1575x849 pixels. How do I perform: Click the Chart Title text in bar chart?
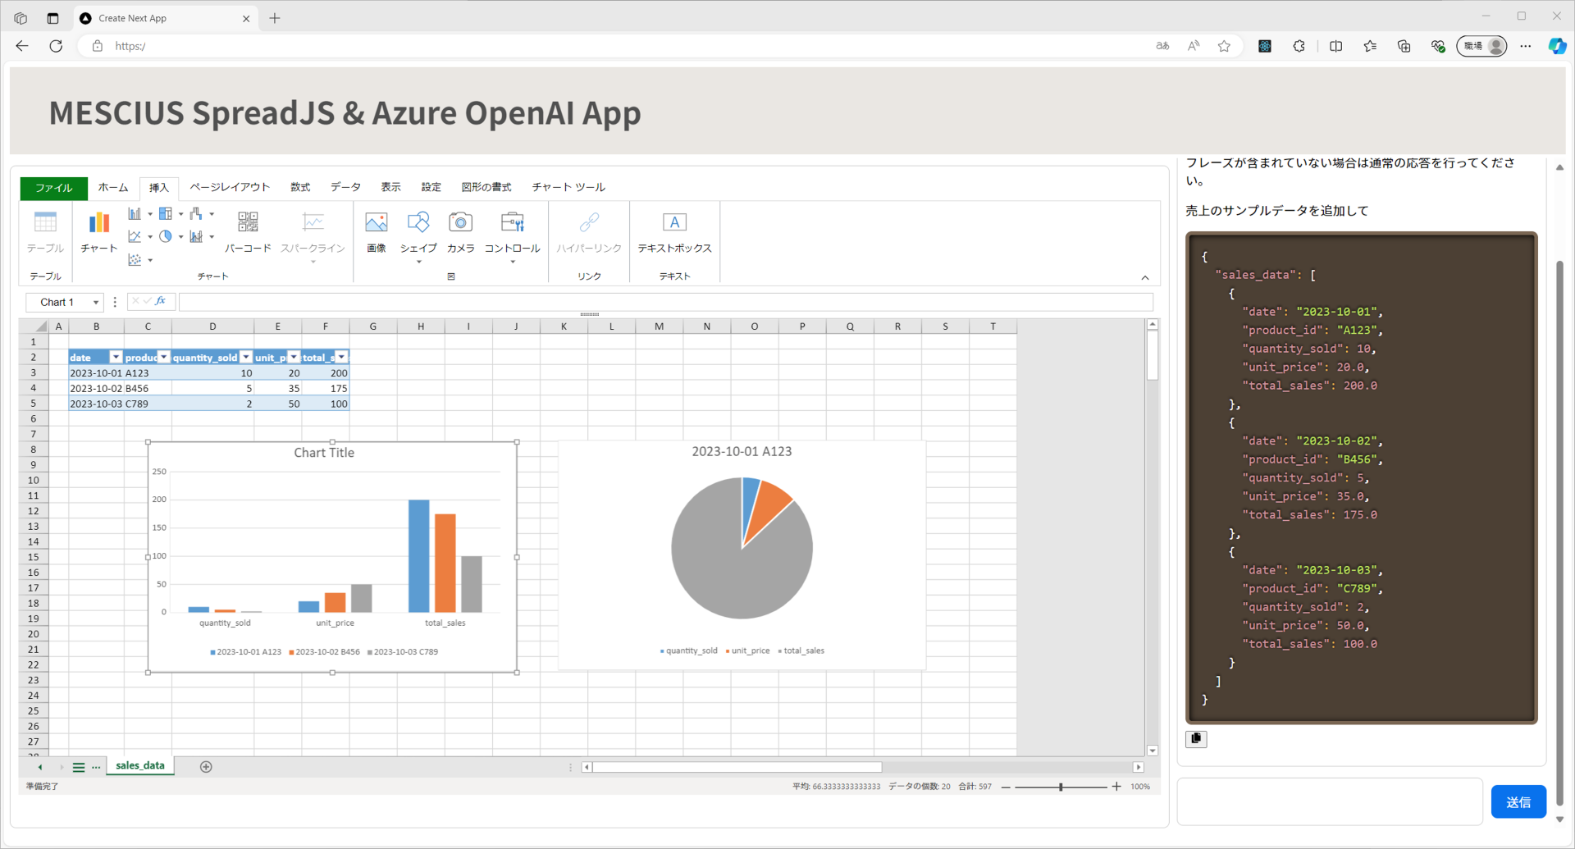tap(324, 453)
